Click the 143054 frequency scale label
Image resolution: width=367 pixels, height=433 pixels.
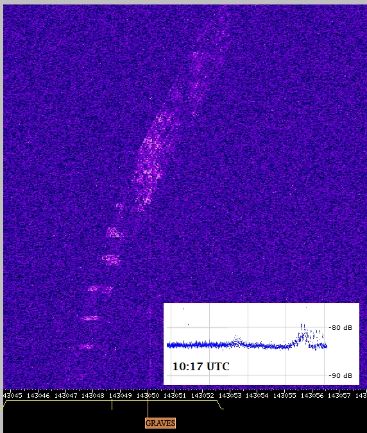point(257,396)
